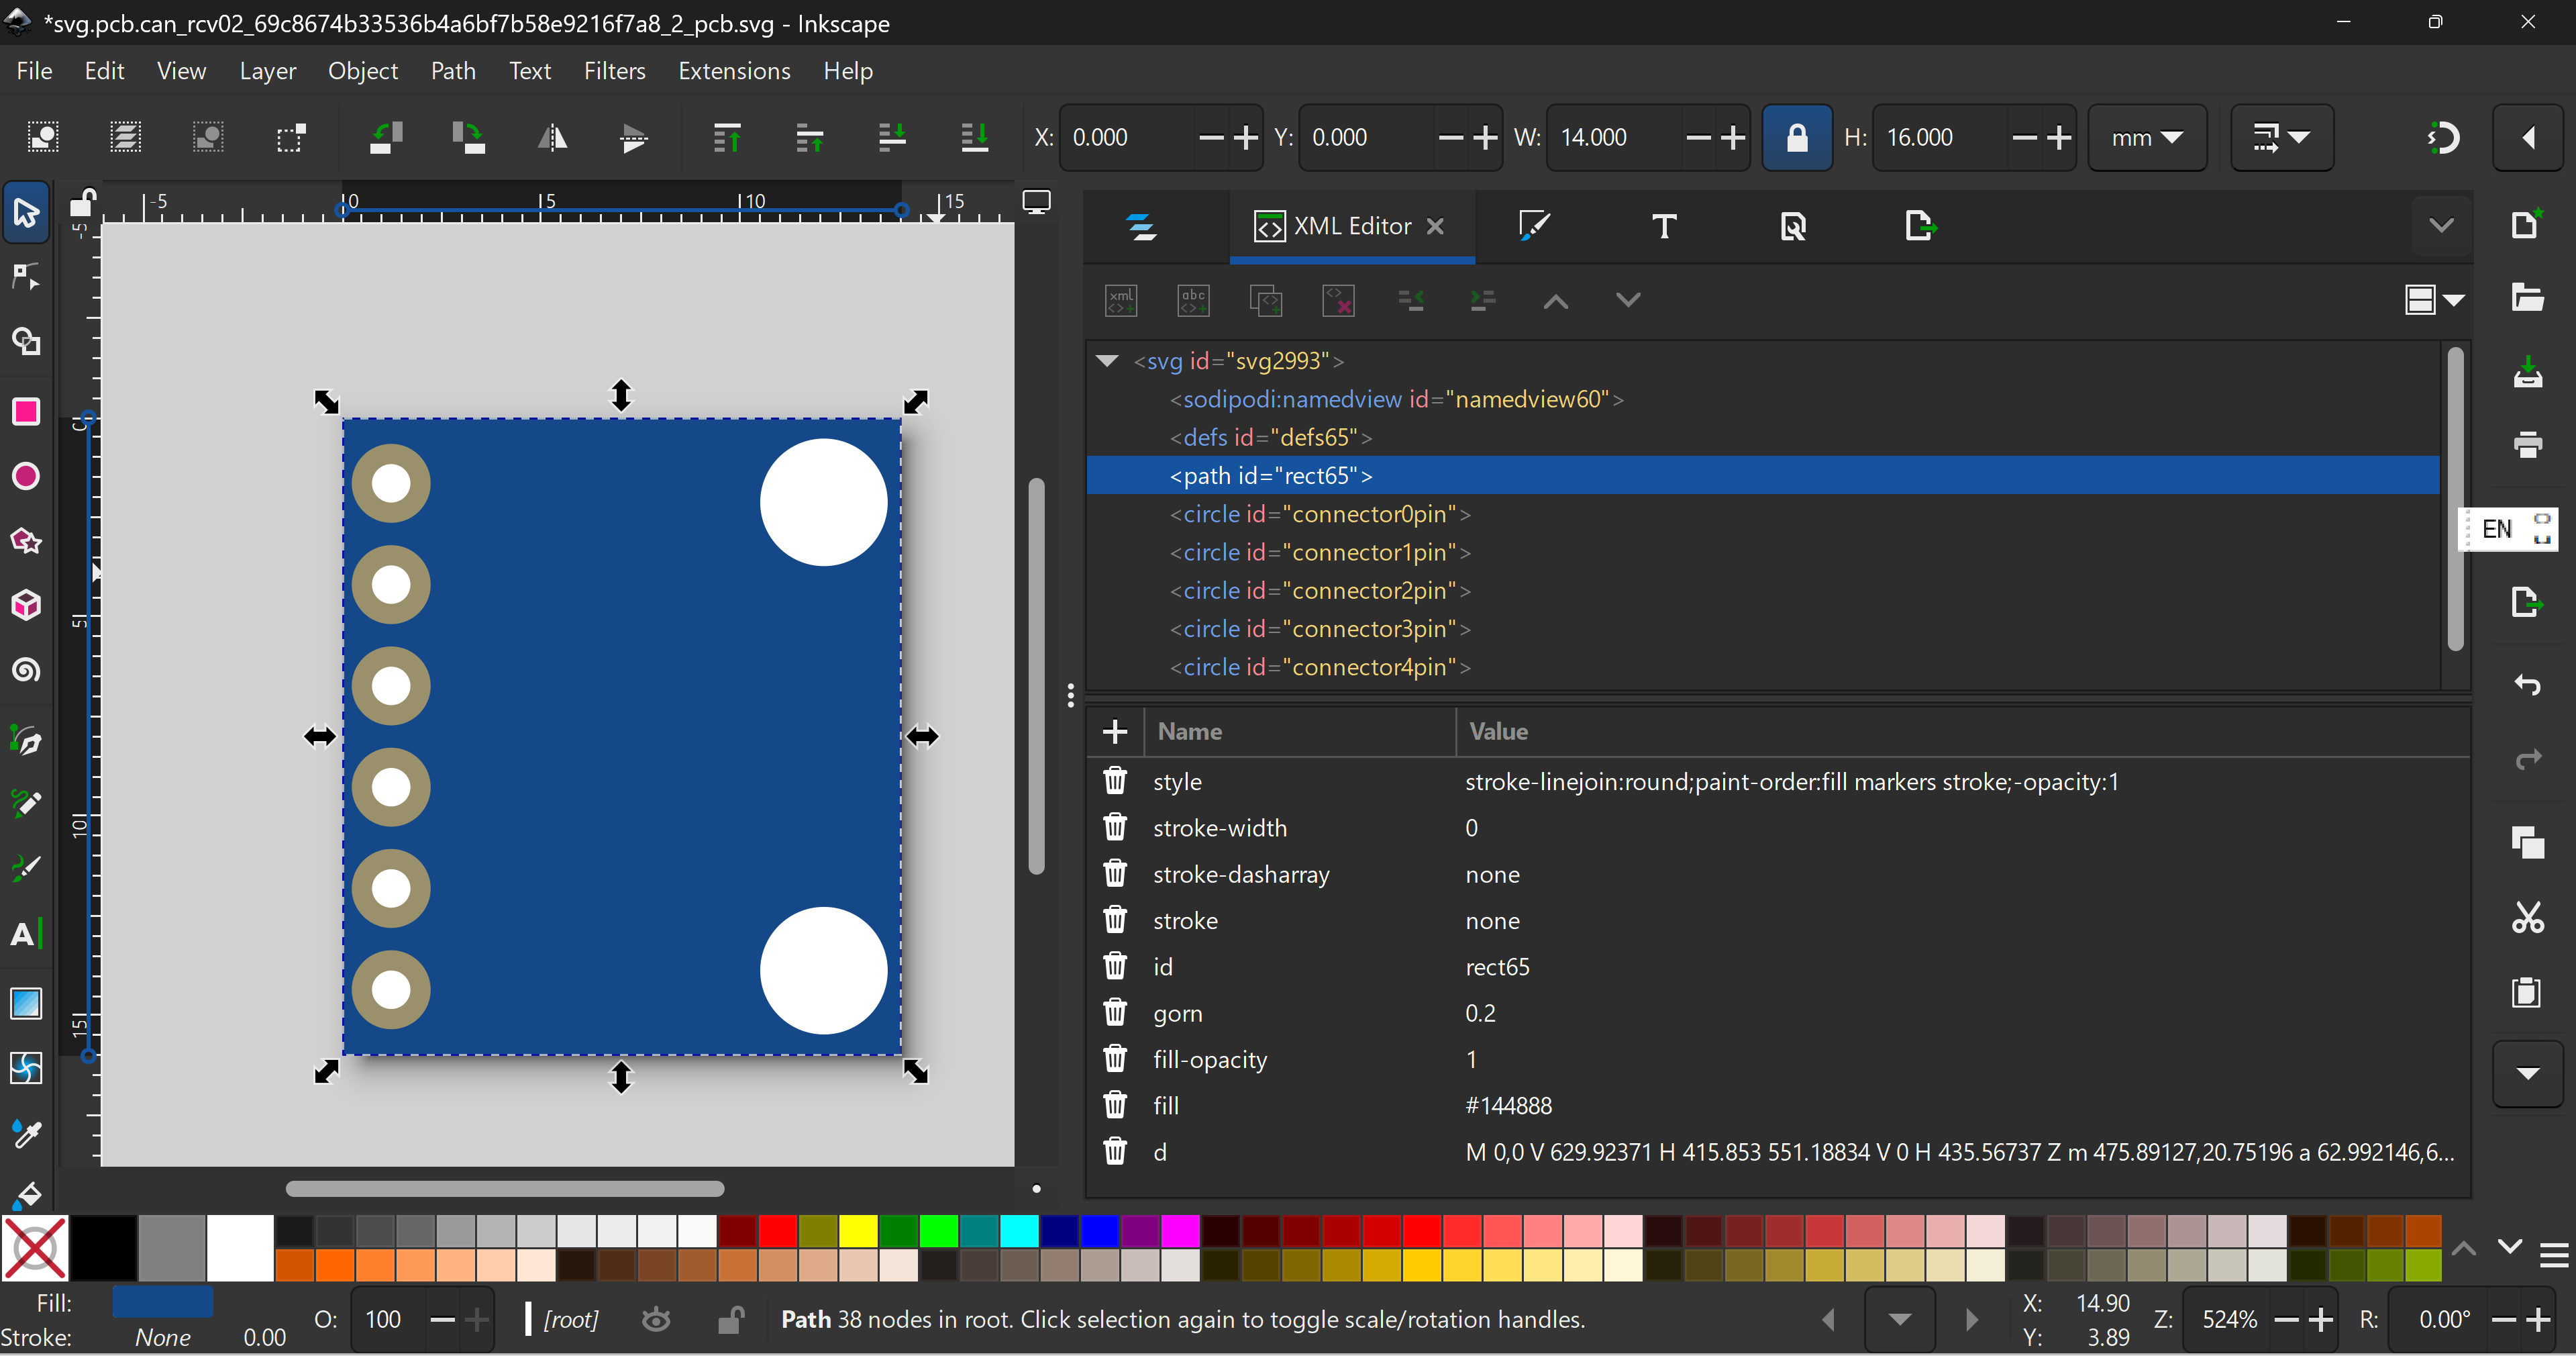Viewport: 2576px width, 1356px height.
Task: Toggle current layer visibility eye
Action: tap(656, 1320)
